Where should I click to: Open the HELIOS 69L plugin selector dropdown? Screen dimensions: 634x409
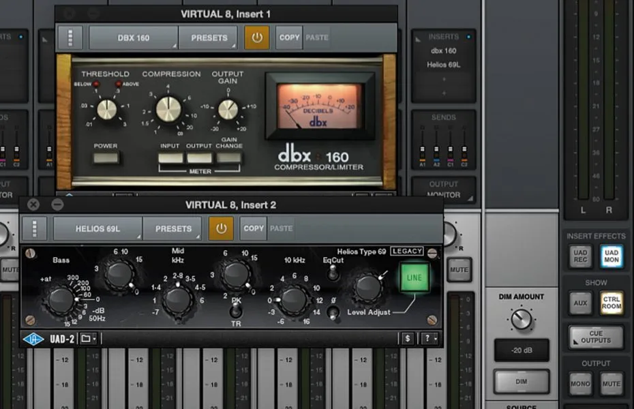click(97, 229)
